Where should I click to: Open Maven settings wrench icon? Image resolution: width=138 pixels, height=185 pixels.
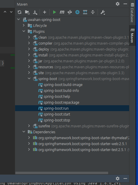tap(103, 12)
